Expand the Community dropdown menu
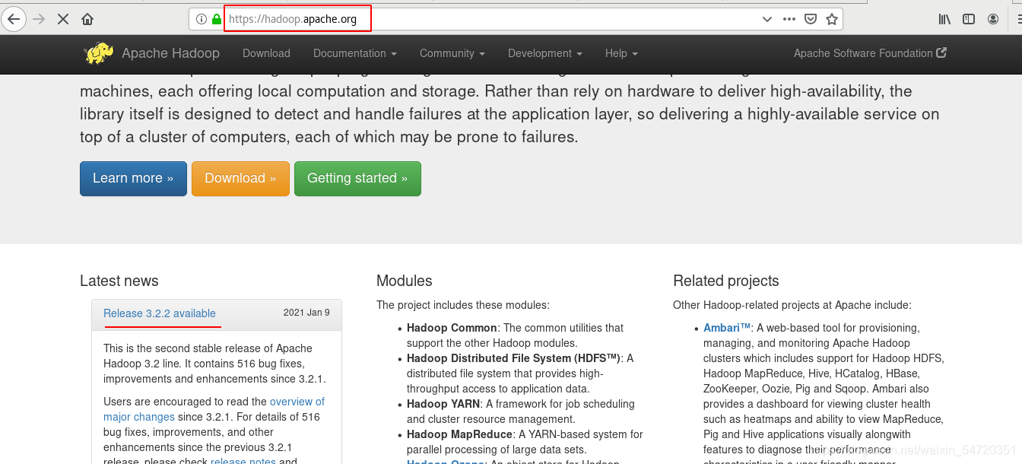 (x=452, y=53)
